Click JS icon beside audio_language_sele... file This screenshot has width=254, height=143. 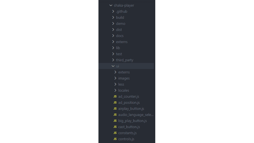coord(115,115)
